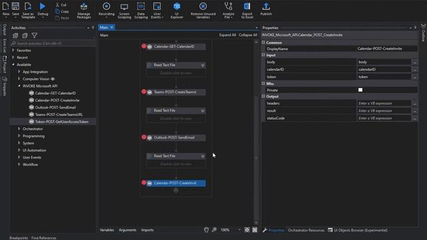Image resolution: width=427 pixels, height=240 pixels.
Task: Click the activities filter funnel icon
Action: (x=34, y=35)
